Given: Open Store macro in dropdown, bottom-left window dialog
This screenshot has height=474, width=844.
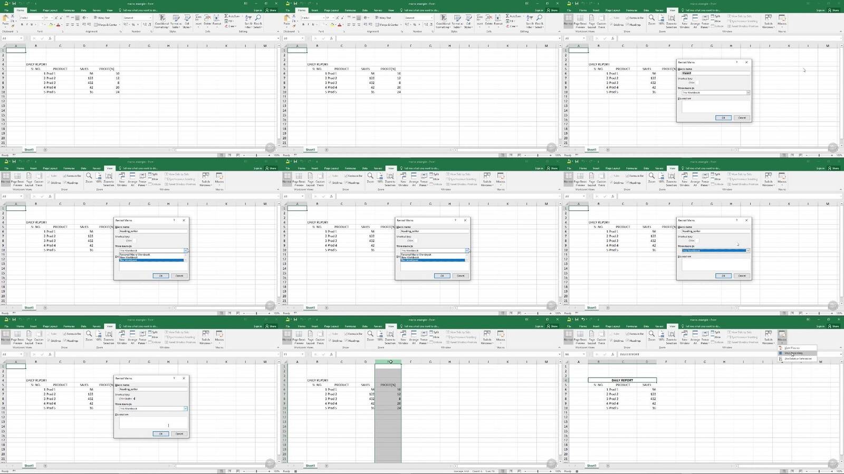Looking at the screenshot, I should (185, 409).
